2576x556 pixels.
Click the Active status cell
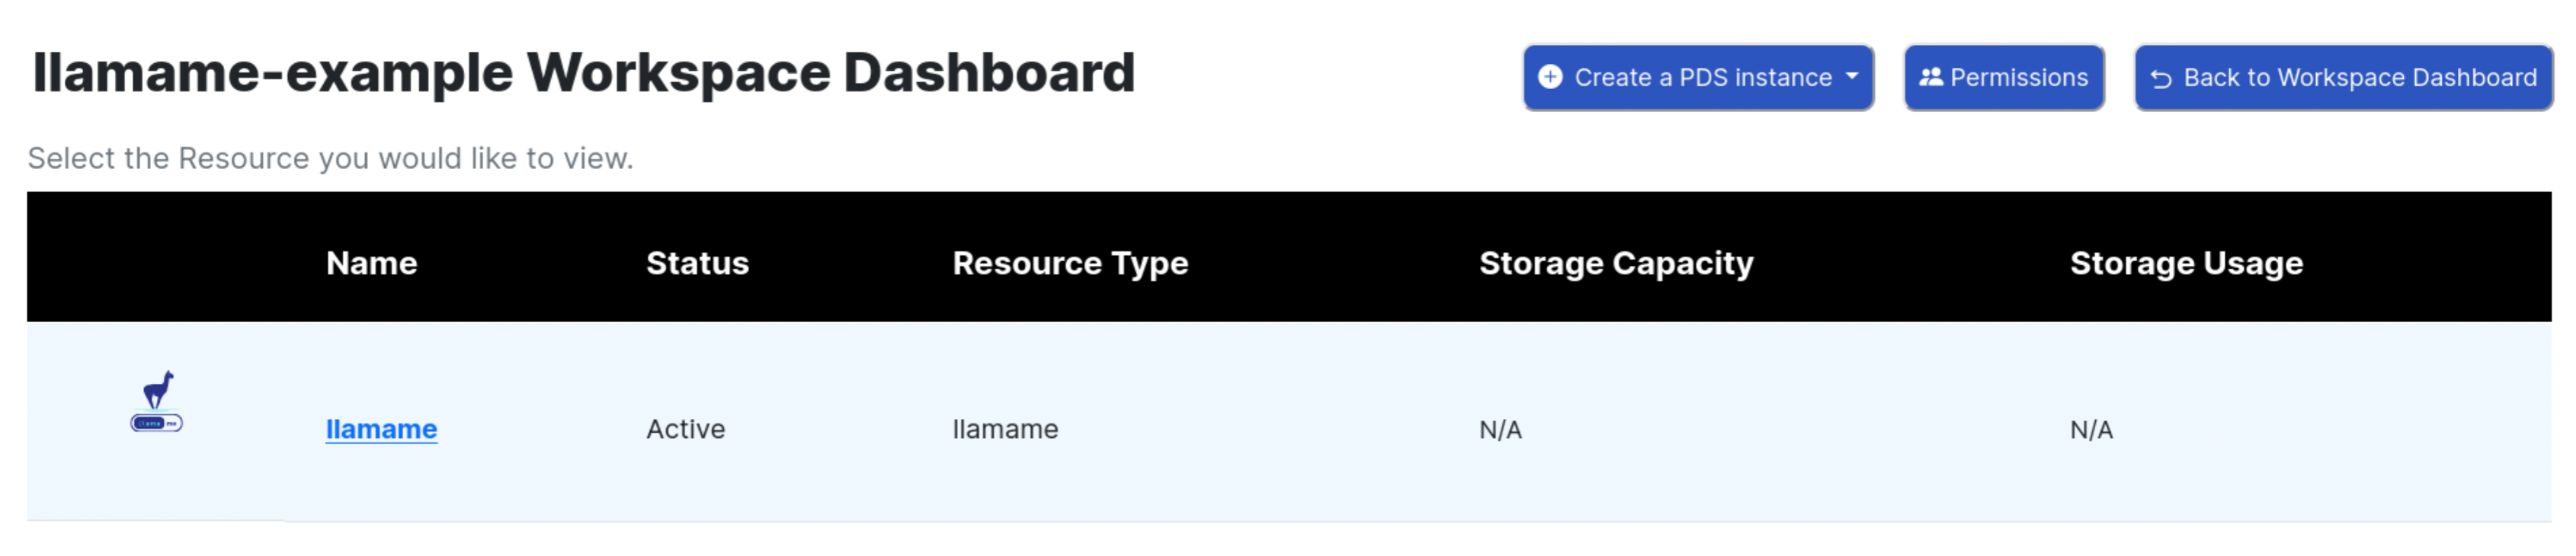click(x=685, y=429)
